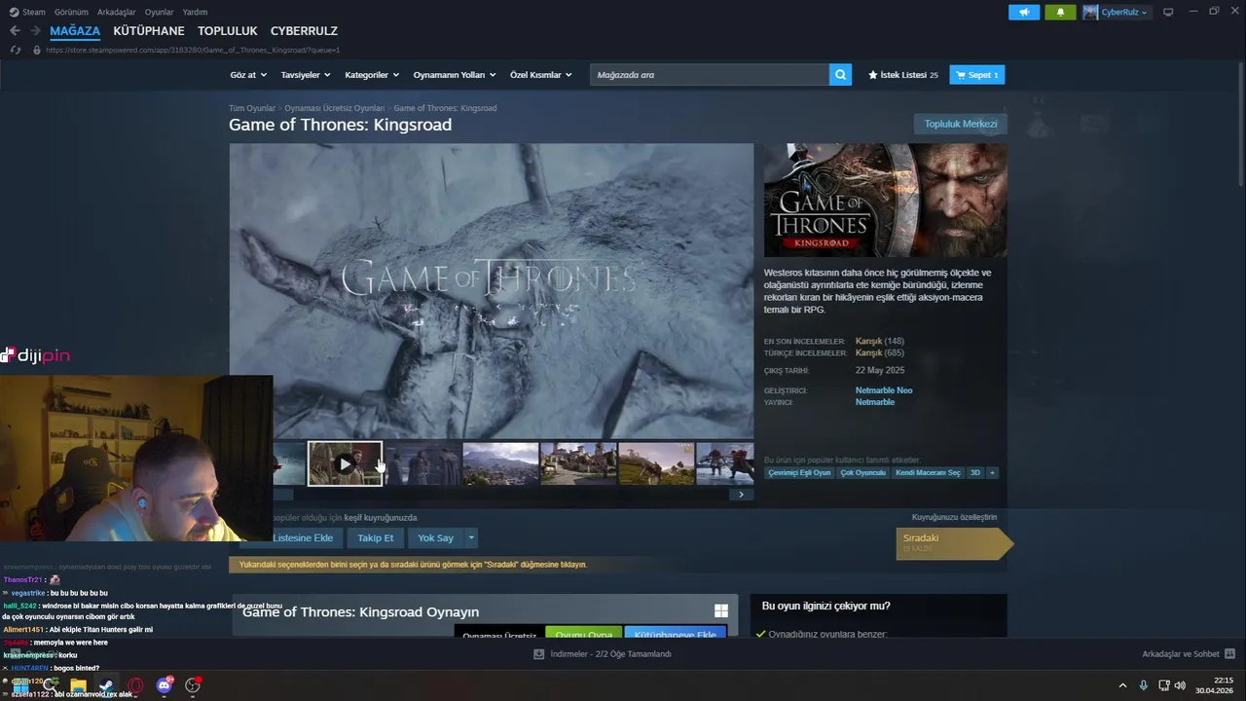Expand the Oynamanın Yolları dropdown
This screenshot has height=701, width=1246.
click(455, 75)
